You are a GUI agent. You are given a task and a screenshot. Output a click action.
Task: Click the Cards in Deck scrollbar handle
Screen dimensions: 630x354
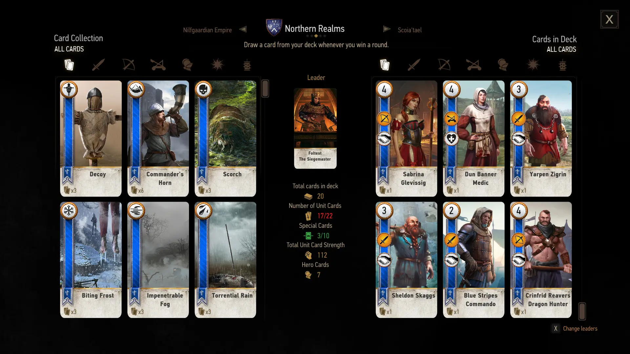pos(582,311)
